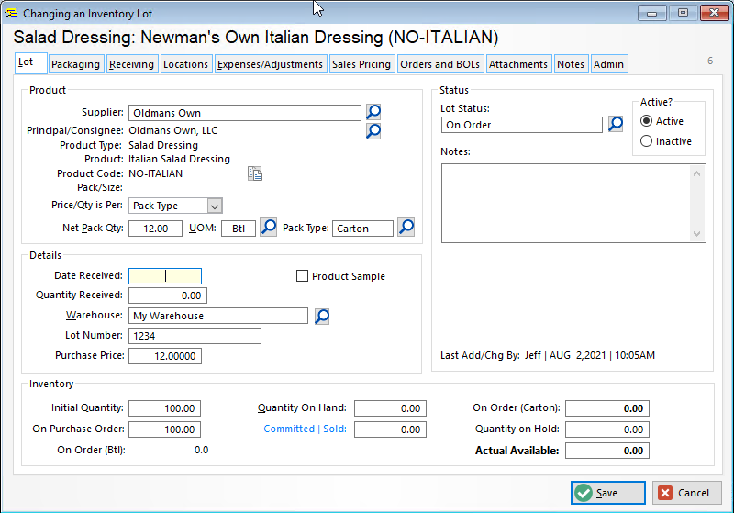The width and height of the screenshot is (734, 513).
Task: Click the Oldmans Own, LLC principal text
Action: (173, 130)
